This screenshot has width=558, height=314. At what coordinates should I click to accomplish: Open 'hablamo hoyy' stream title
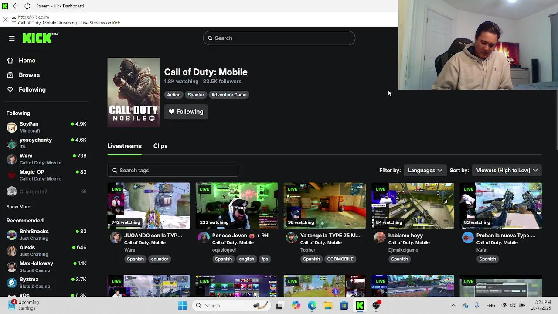405,235
